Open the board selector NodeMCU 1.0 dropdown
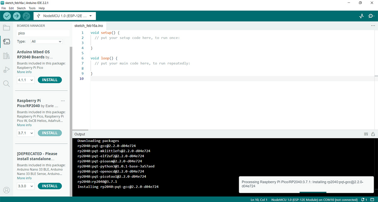Image resolution: width=378 pixels, height=202 pixels. (x=65, y=16)
